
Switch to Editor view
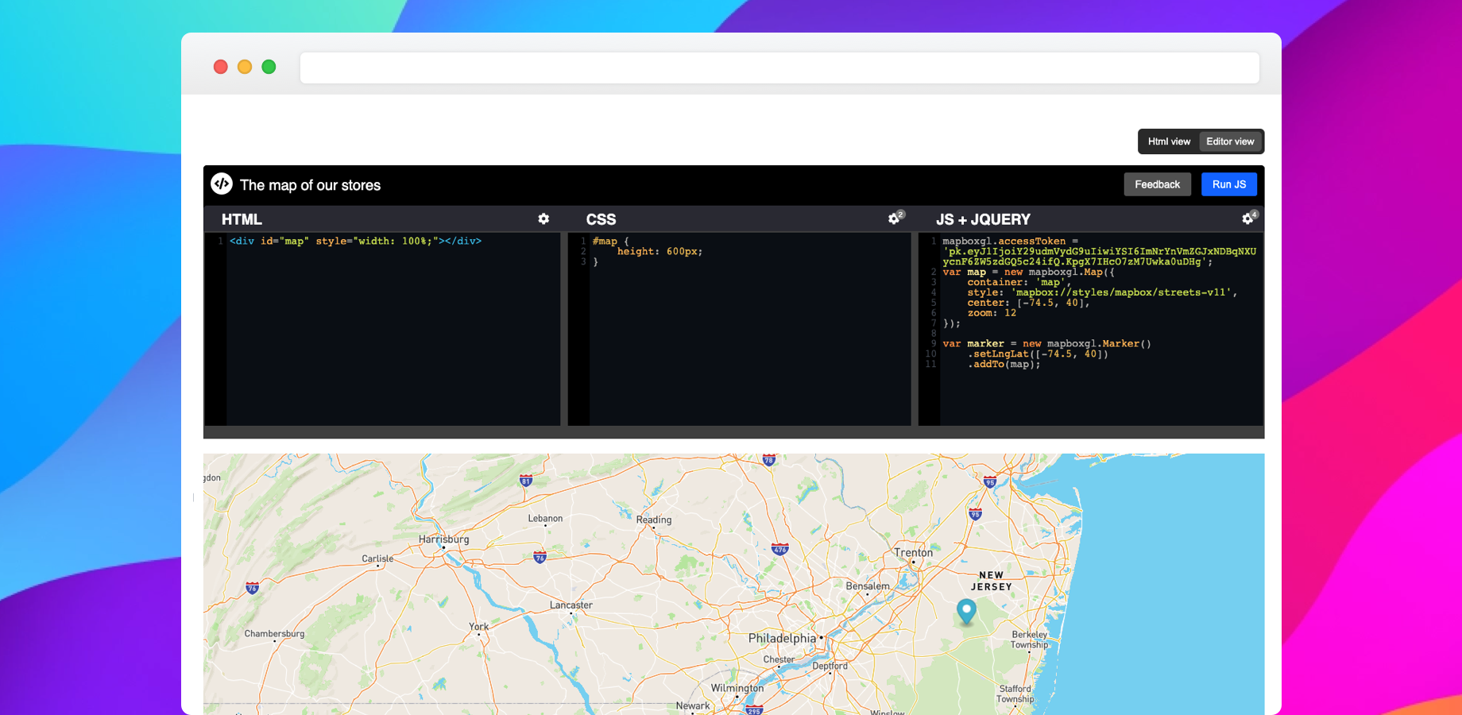[x=1230, y=141]
